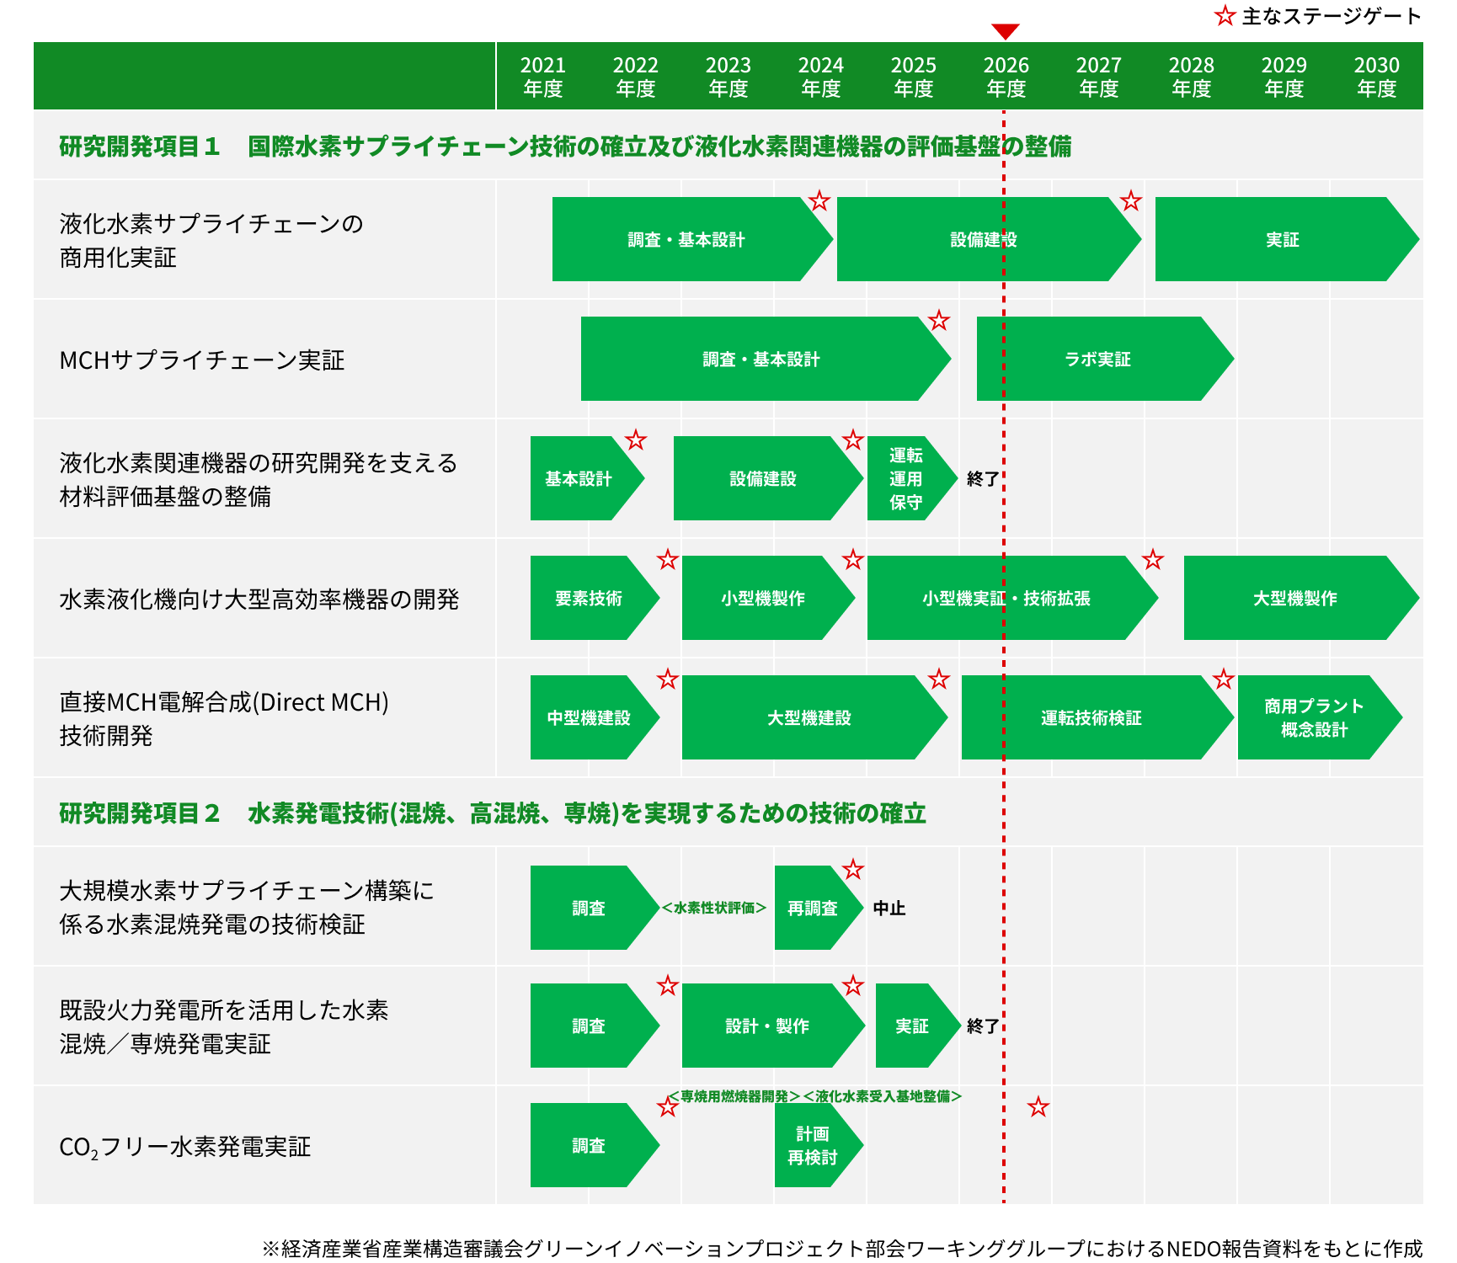Click the ＜水素性状評価＞ label
Image resolution: width=1457 pixels, height=1263 pixels.
714,908
